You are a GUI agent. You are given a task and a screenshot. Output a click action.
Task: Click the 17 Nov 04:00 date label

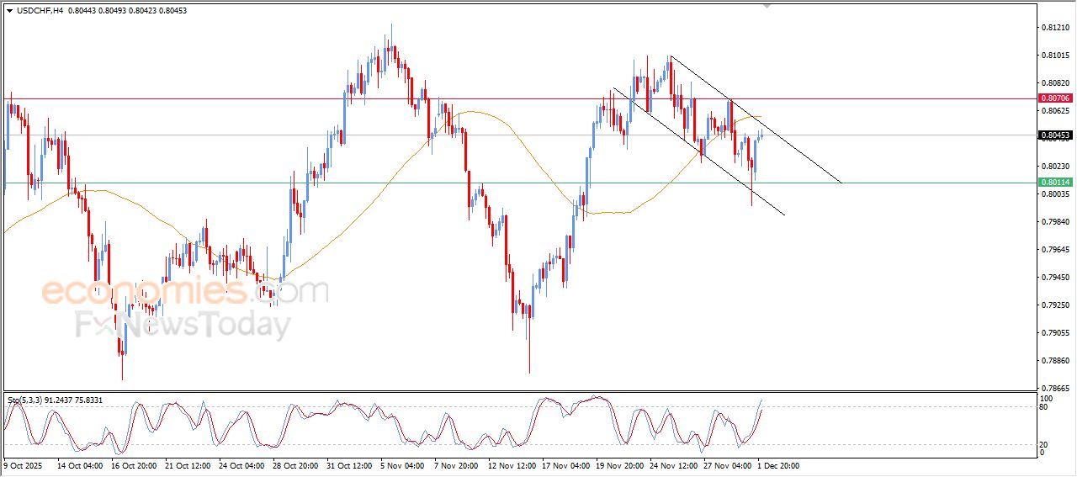click(x=565, y=464)
